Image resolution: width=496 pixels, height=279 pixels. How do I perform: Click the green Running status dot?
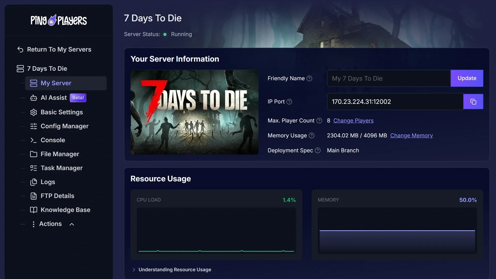(x=165, y=34)
